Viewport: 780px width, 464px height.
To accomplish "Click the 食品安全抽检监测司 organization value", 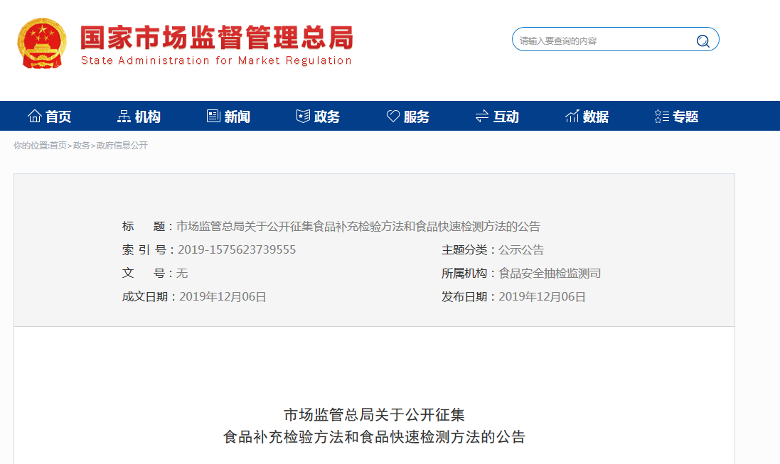I will click(550, 273).
